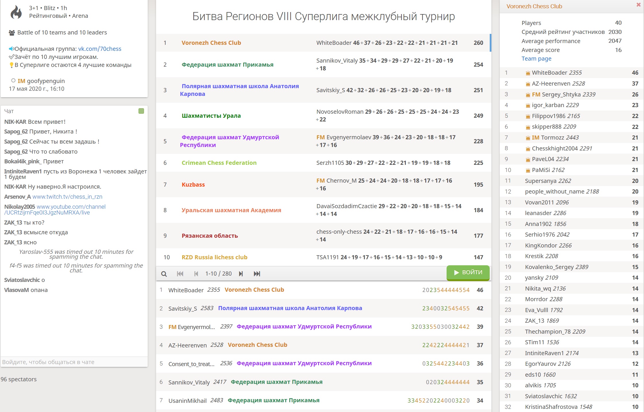Select the Kuzbass team row
644x412 pixels.
(323, 185)
